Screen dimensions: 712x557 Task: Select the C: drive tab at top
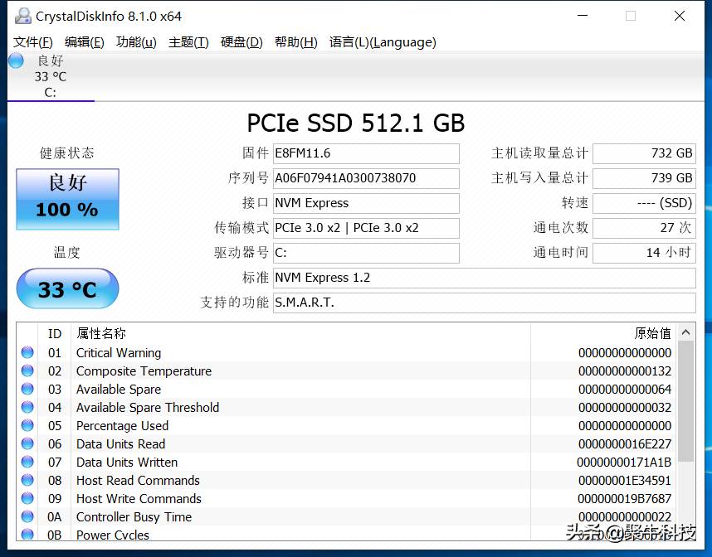point(51,77)
